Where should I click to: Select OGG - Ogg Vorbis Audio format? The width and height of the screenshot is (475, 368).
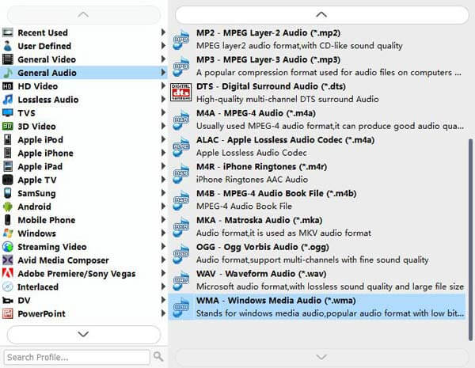[x=317, y=253]
